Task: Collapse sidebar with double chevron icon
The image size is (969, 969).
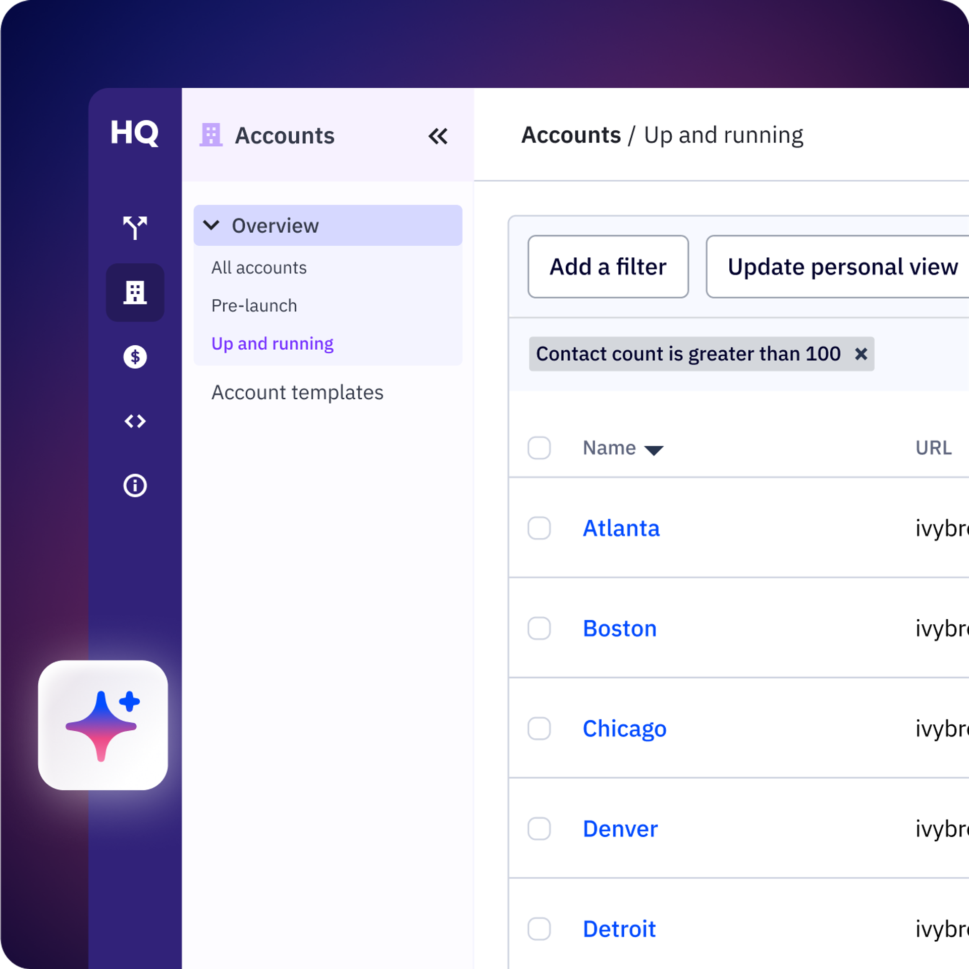Action: (x=438, y=136)
